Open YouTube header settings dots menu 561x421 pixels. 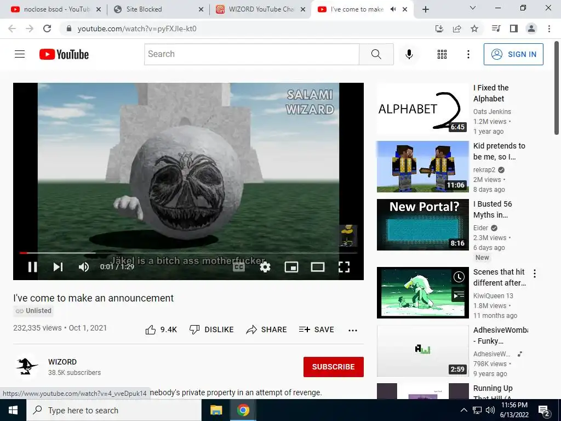click(x=468, y=54)
